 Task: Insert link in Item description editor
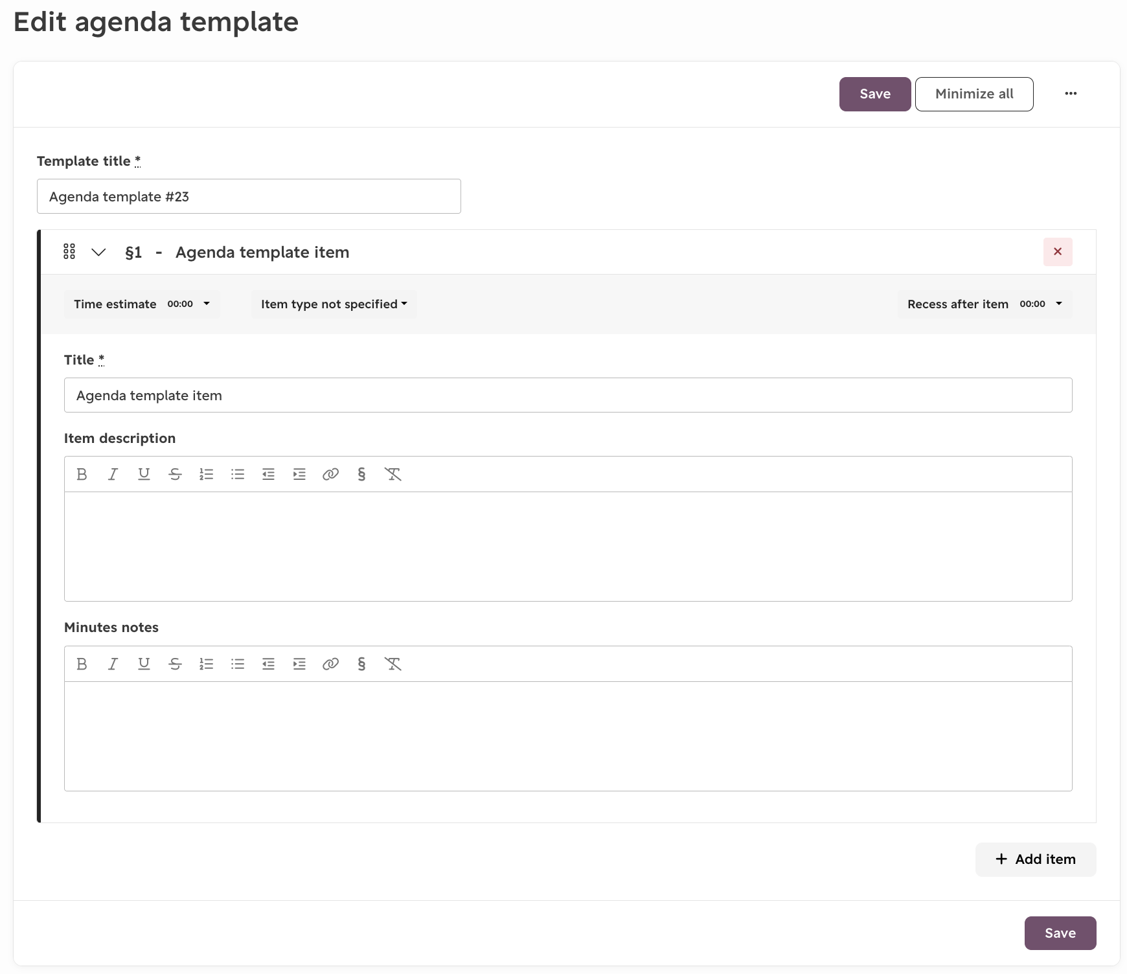tap(330, 474)
